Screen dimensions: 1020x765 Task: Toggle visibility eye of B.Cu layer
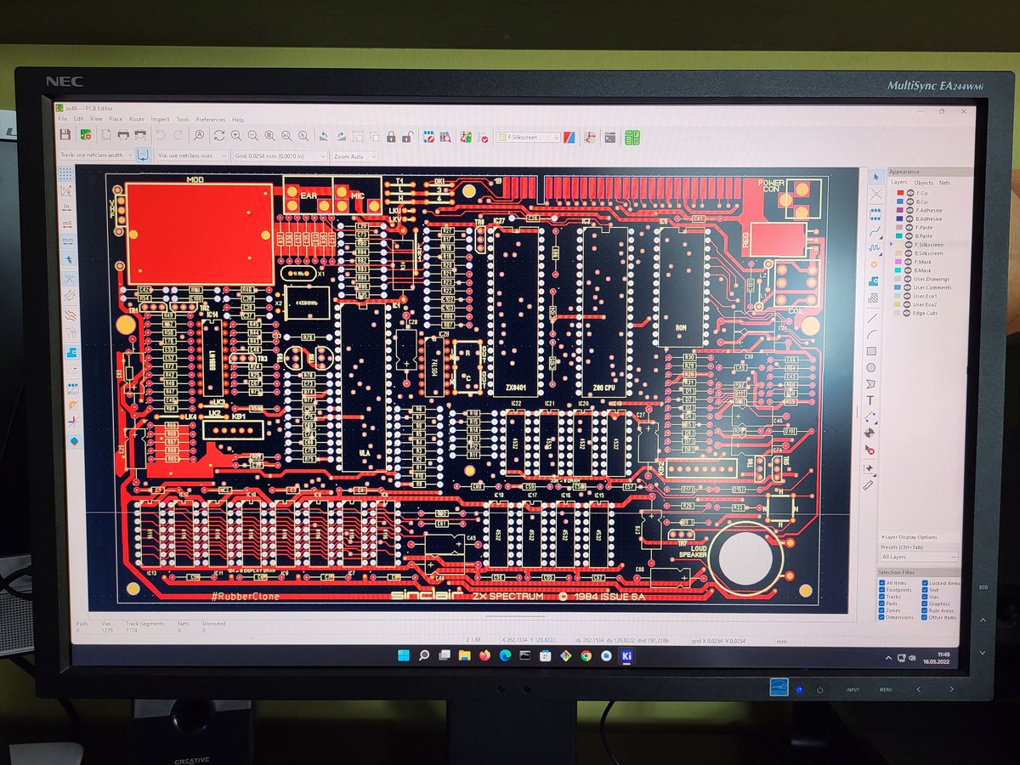(910, 201)
